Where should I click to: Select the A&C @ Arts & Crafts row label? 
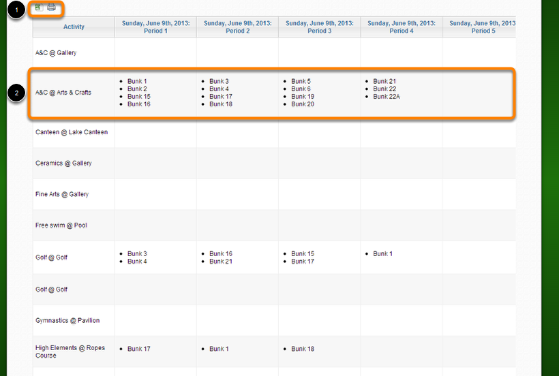coord(63,92)
